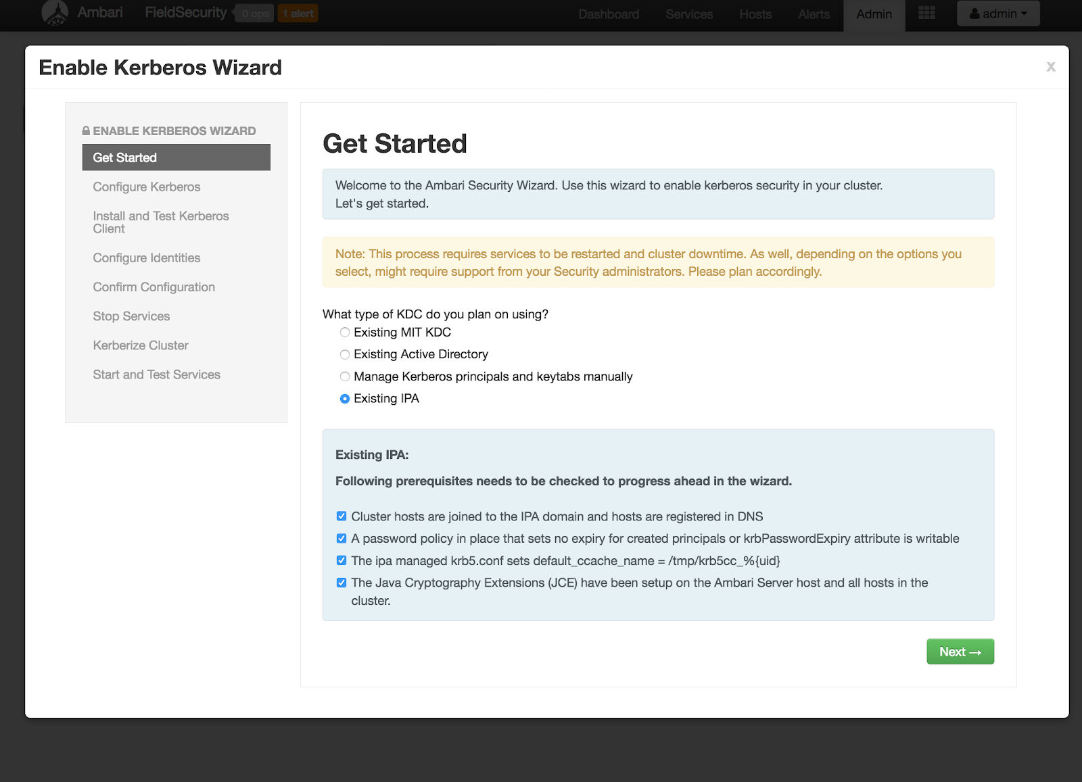1082x782 pixels.
Task: Click the welcome message info box
Action: [658, 194]
